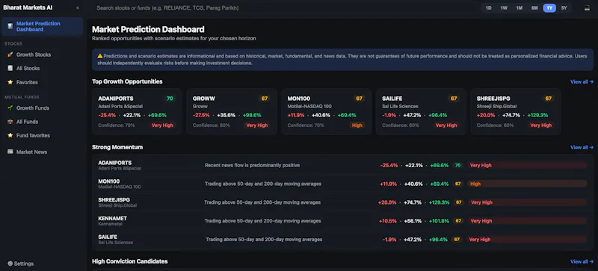Select the 1Y time horizon
This screenshot has height=271, width=598.
549,8
